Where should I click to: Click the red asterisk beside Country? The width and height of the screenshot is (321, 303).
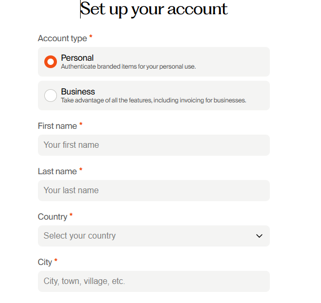coord(71,215)
